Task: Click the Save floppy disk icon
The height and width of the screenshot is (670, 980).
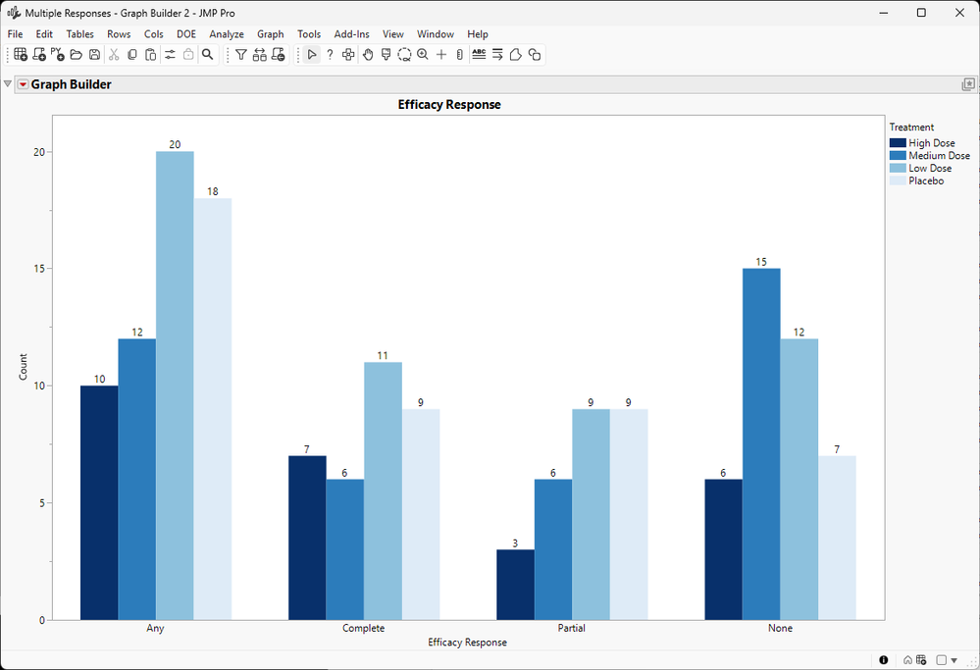Action: coord(94,55)
